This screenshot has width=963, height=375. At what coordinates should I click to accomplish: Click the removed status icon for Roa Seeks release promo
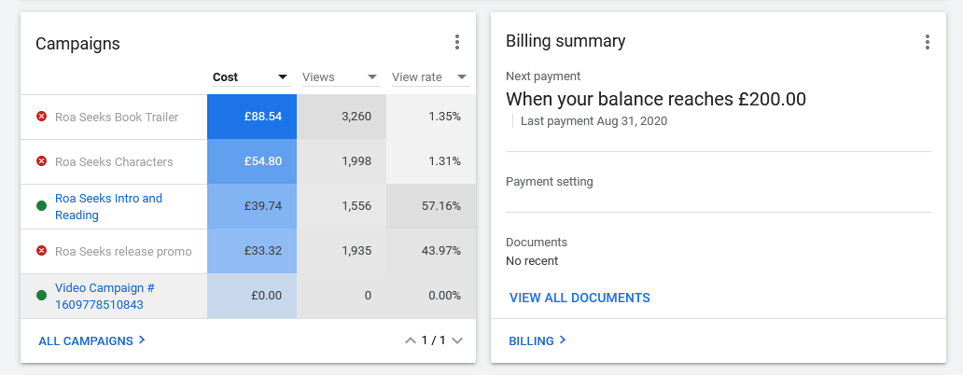pyautogui.click(x=41, y=251)
